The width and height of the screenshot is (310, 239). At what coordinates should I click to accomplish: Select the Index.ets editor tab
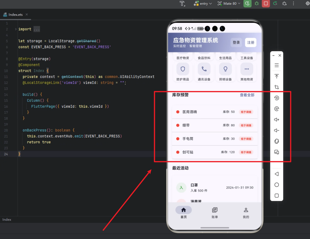tap(16, 14)
